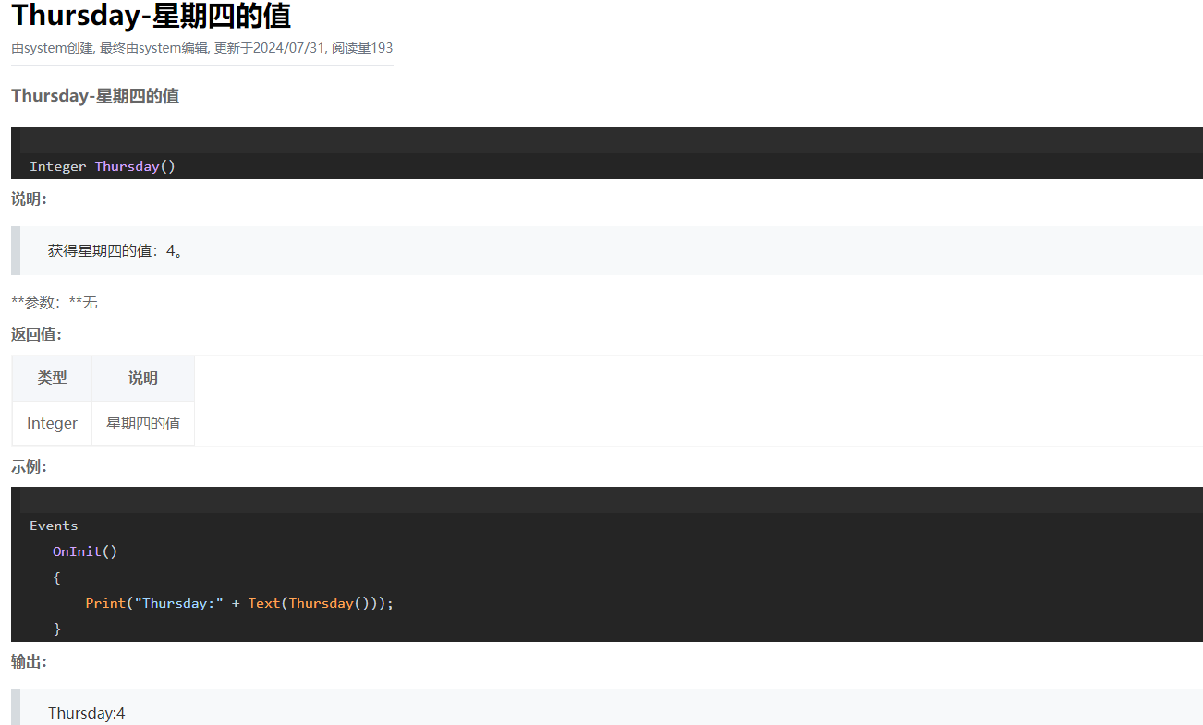This screenshot has width=1203, height=725.
Task: Click the table header "说明"
Action: [143, 378]
